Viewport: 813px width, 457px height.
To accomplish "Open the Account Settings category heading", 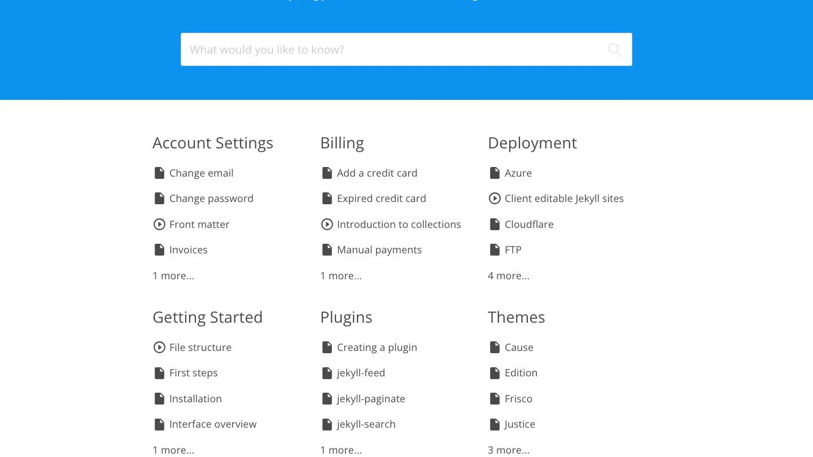I will (213, 143).
